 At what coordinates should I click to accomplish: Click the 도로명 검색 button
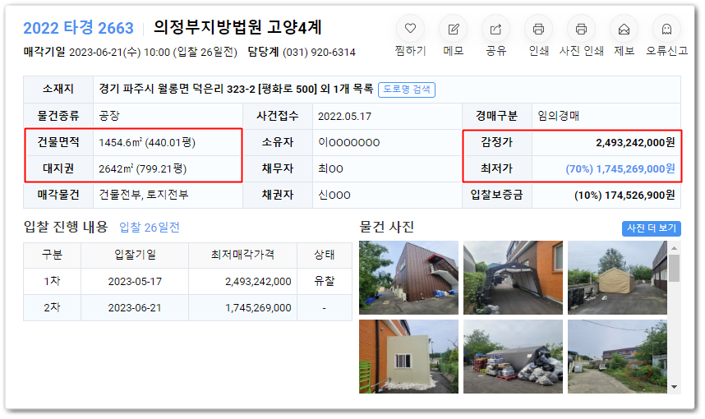click(407, 90)
